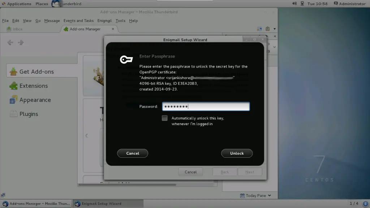Image resolution: width=370 pixels, height=208 pixels.
Task: Switch to Enigmail Setup Wizard taskbar entry
Action: tap(108, 204)
